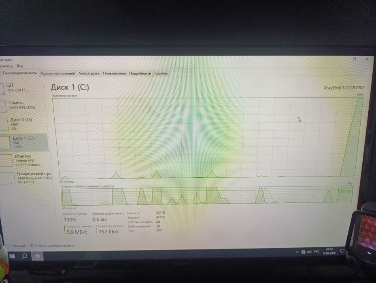Click the Диск 1 (C:) main heading
The width and height of the screenshot is (376, 283).
(70, 87)
